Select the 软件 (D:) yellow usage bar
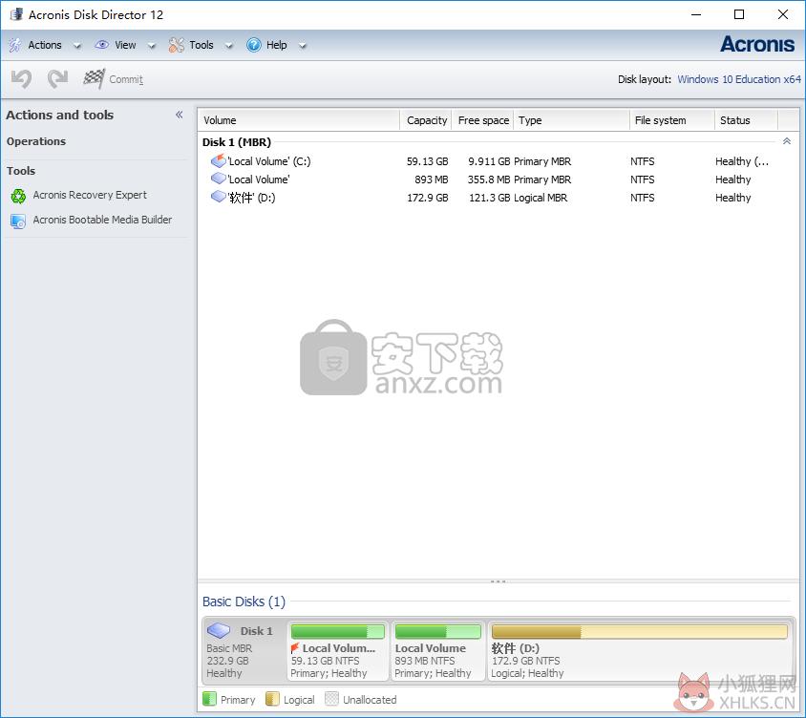The height and width of the screenshot is (718, 806). 640,631
